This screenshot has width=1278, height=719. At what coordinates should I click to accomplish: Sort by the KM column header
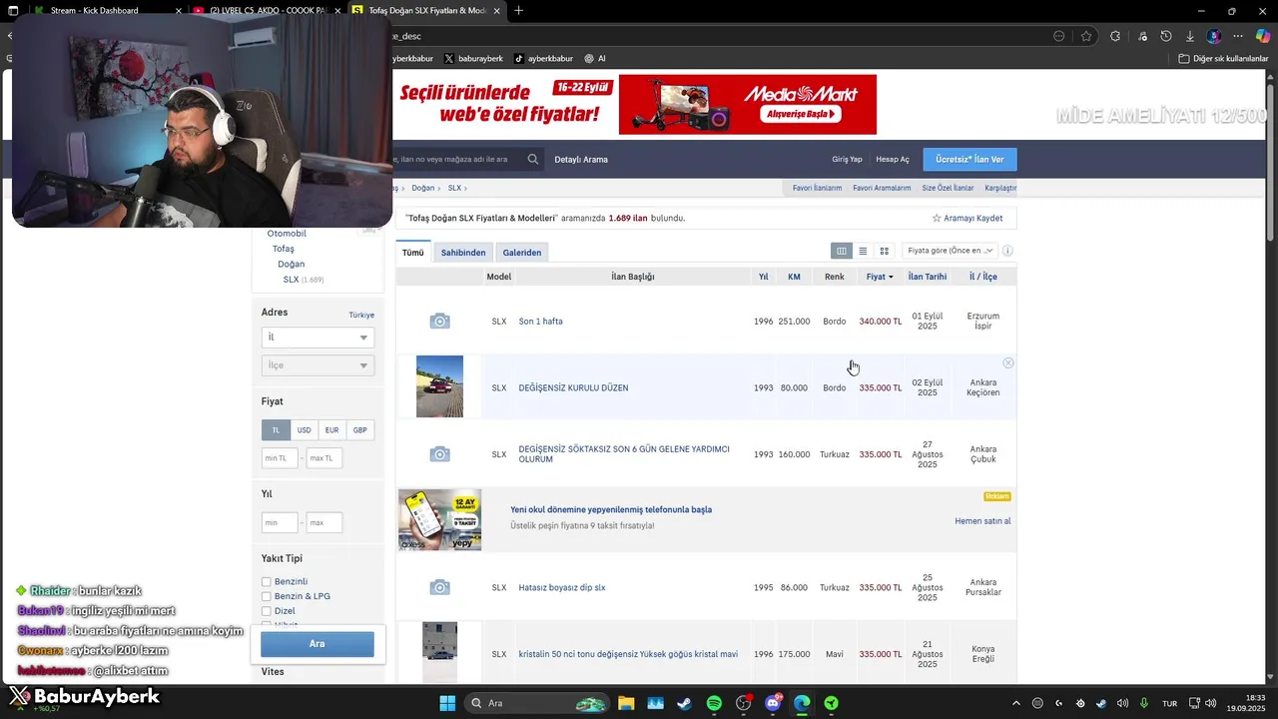tap(794, 277)
